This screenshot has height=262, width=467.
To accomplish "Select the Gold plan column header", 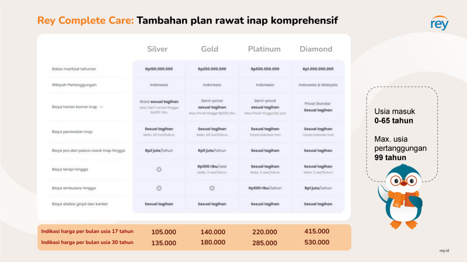I will [x=210, y=49].
